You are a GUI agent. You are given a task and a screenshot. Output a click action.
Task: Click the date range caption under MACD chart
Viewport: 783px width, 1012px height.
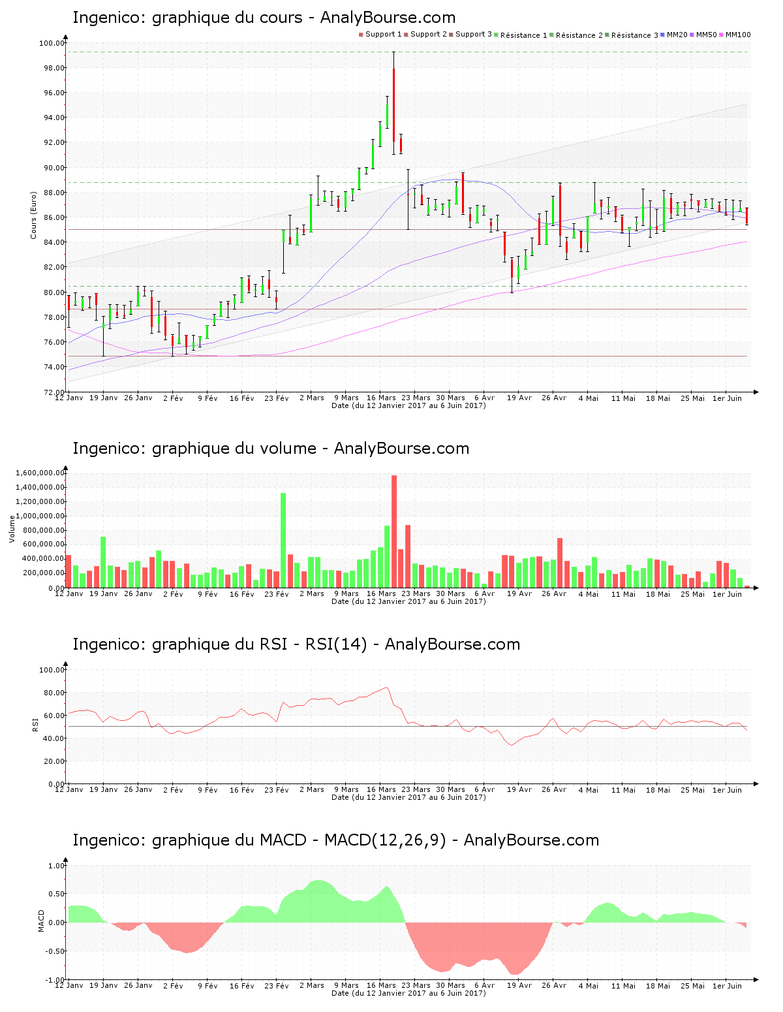[408, 993]
